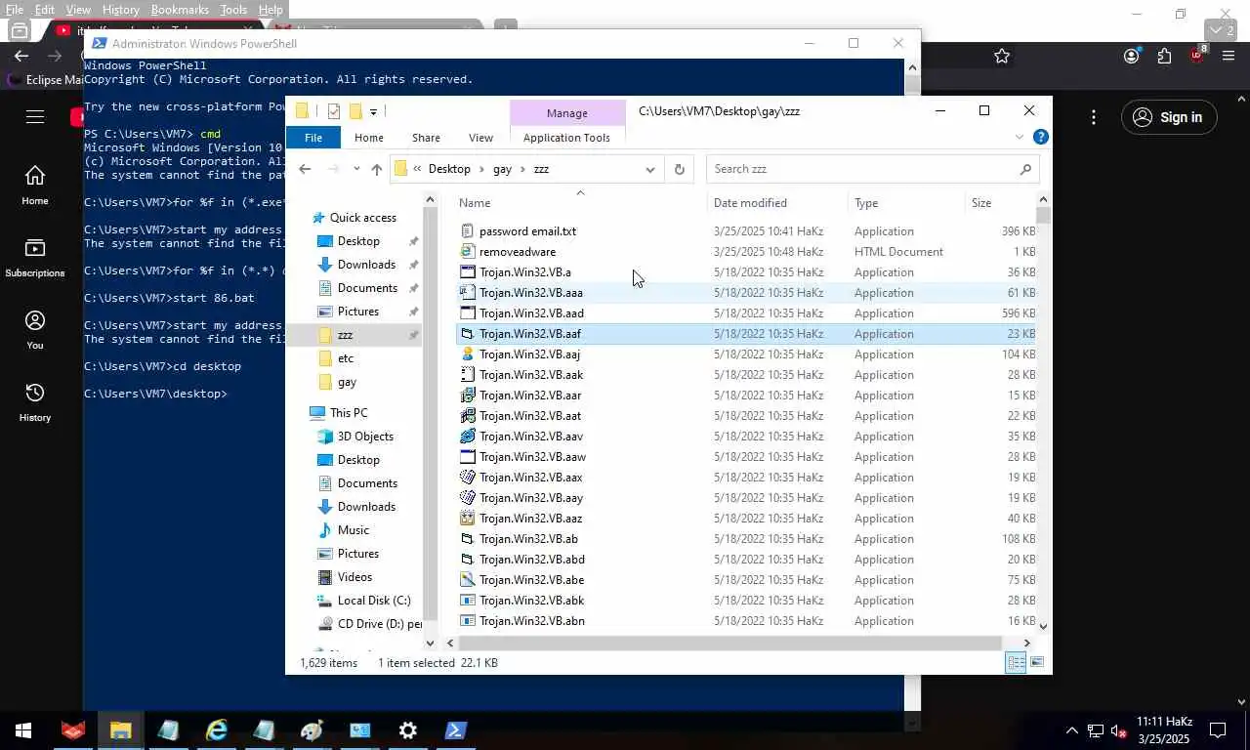Screen dimensions: 1250x750
Task: Click YouTube Sign in button
Action: [1168, 117]
